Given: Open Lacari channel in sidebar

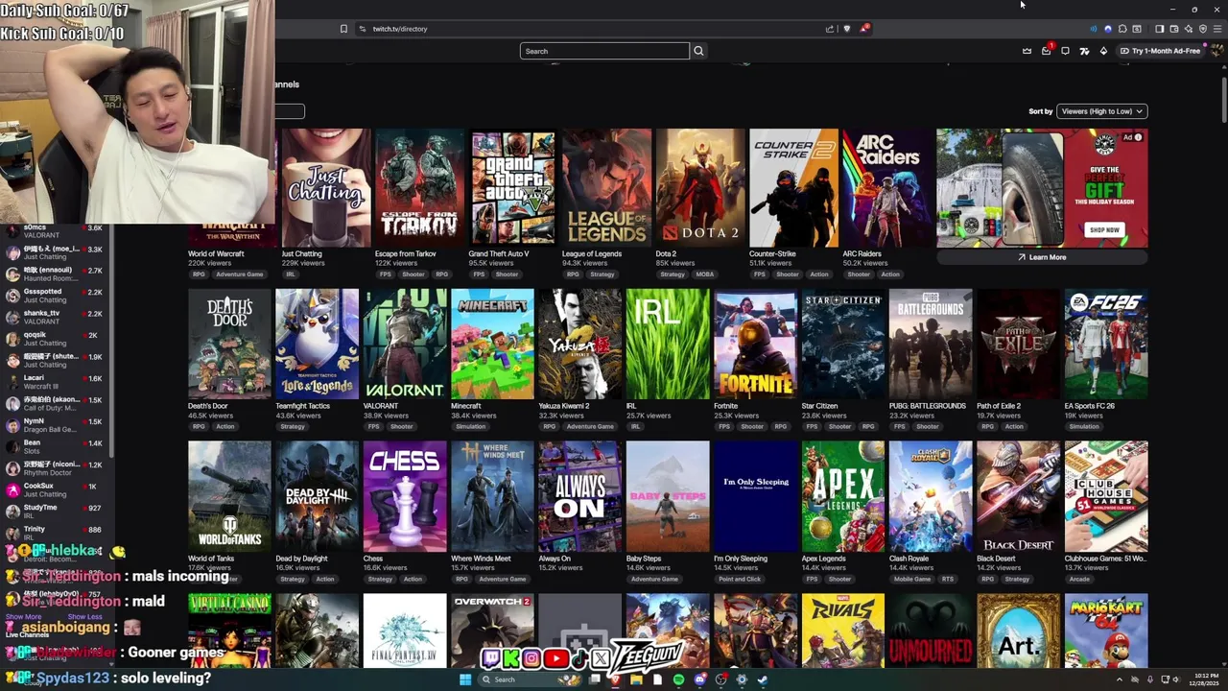Looking at the screenshot, I should click(58, 382).
